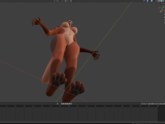Open the Options popover button
This screenshot has height=124, width=165.
click(163, 3)
